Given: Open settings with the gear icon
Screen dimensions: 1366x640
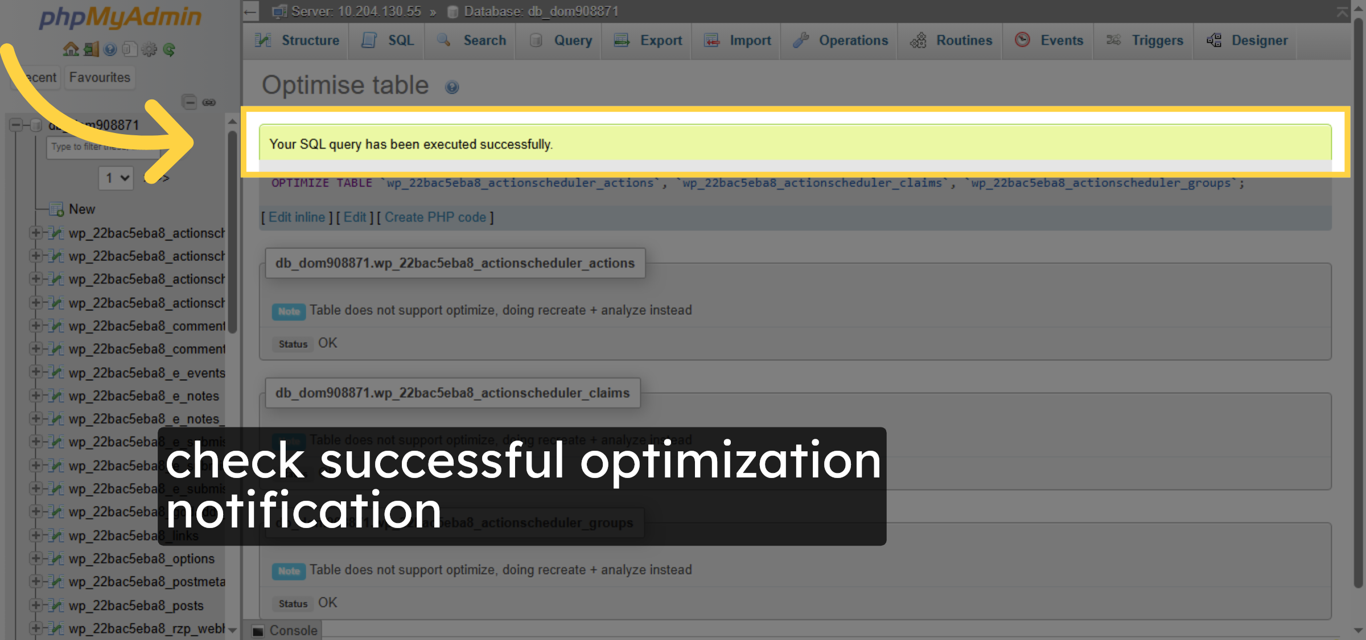Looking at the screenshot, I should [148, 49].
